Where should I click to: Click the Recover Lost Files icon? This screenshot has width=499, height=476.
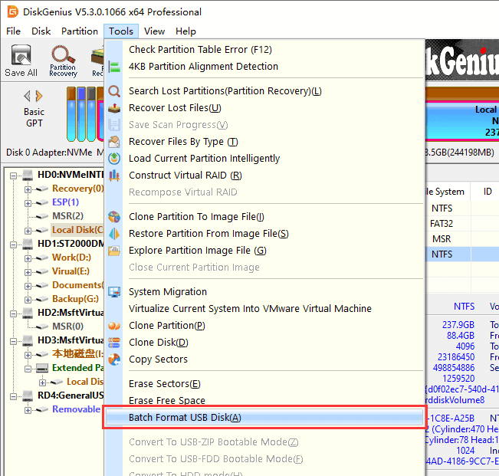pyautogui.click(x=114, y=108)
